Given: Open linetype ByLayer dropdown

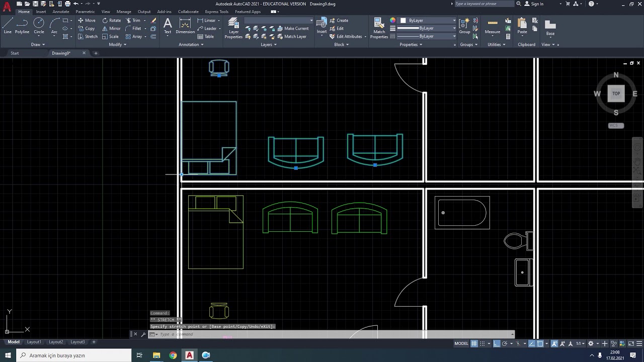Looking at the screenshot, I should point(427,36).
